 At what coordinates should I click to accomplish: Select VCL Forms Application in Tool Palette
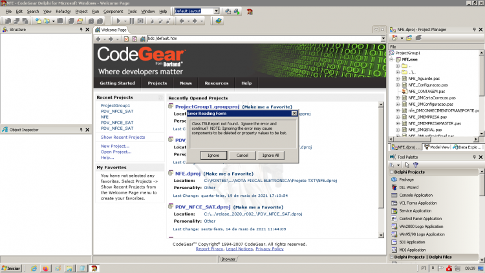[418, 203]
